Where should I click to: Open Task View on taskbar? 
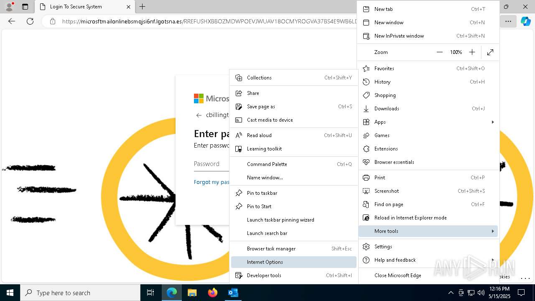[x=150, y=293]
